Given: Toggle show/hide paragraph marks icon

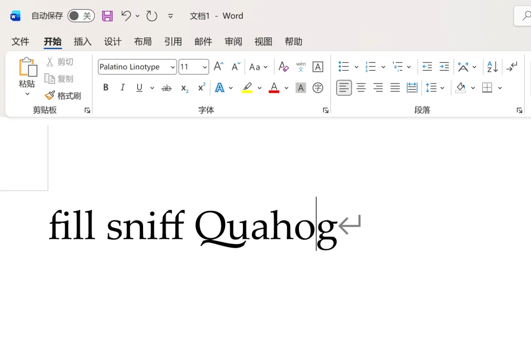Looking at the screenshot, I should coord(512,67).
